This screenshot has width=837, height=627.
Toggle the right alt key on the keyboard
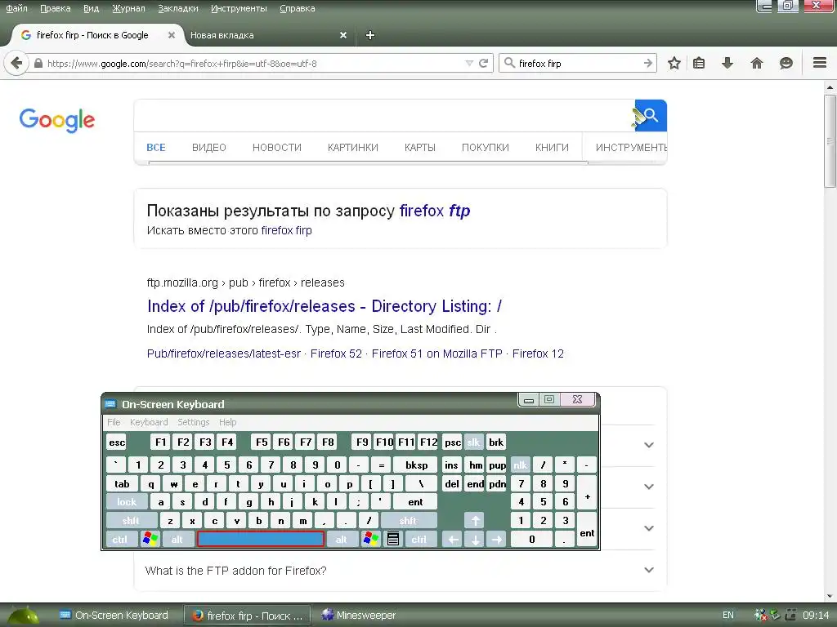pyautogui.click(x=342, y=539)
